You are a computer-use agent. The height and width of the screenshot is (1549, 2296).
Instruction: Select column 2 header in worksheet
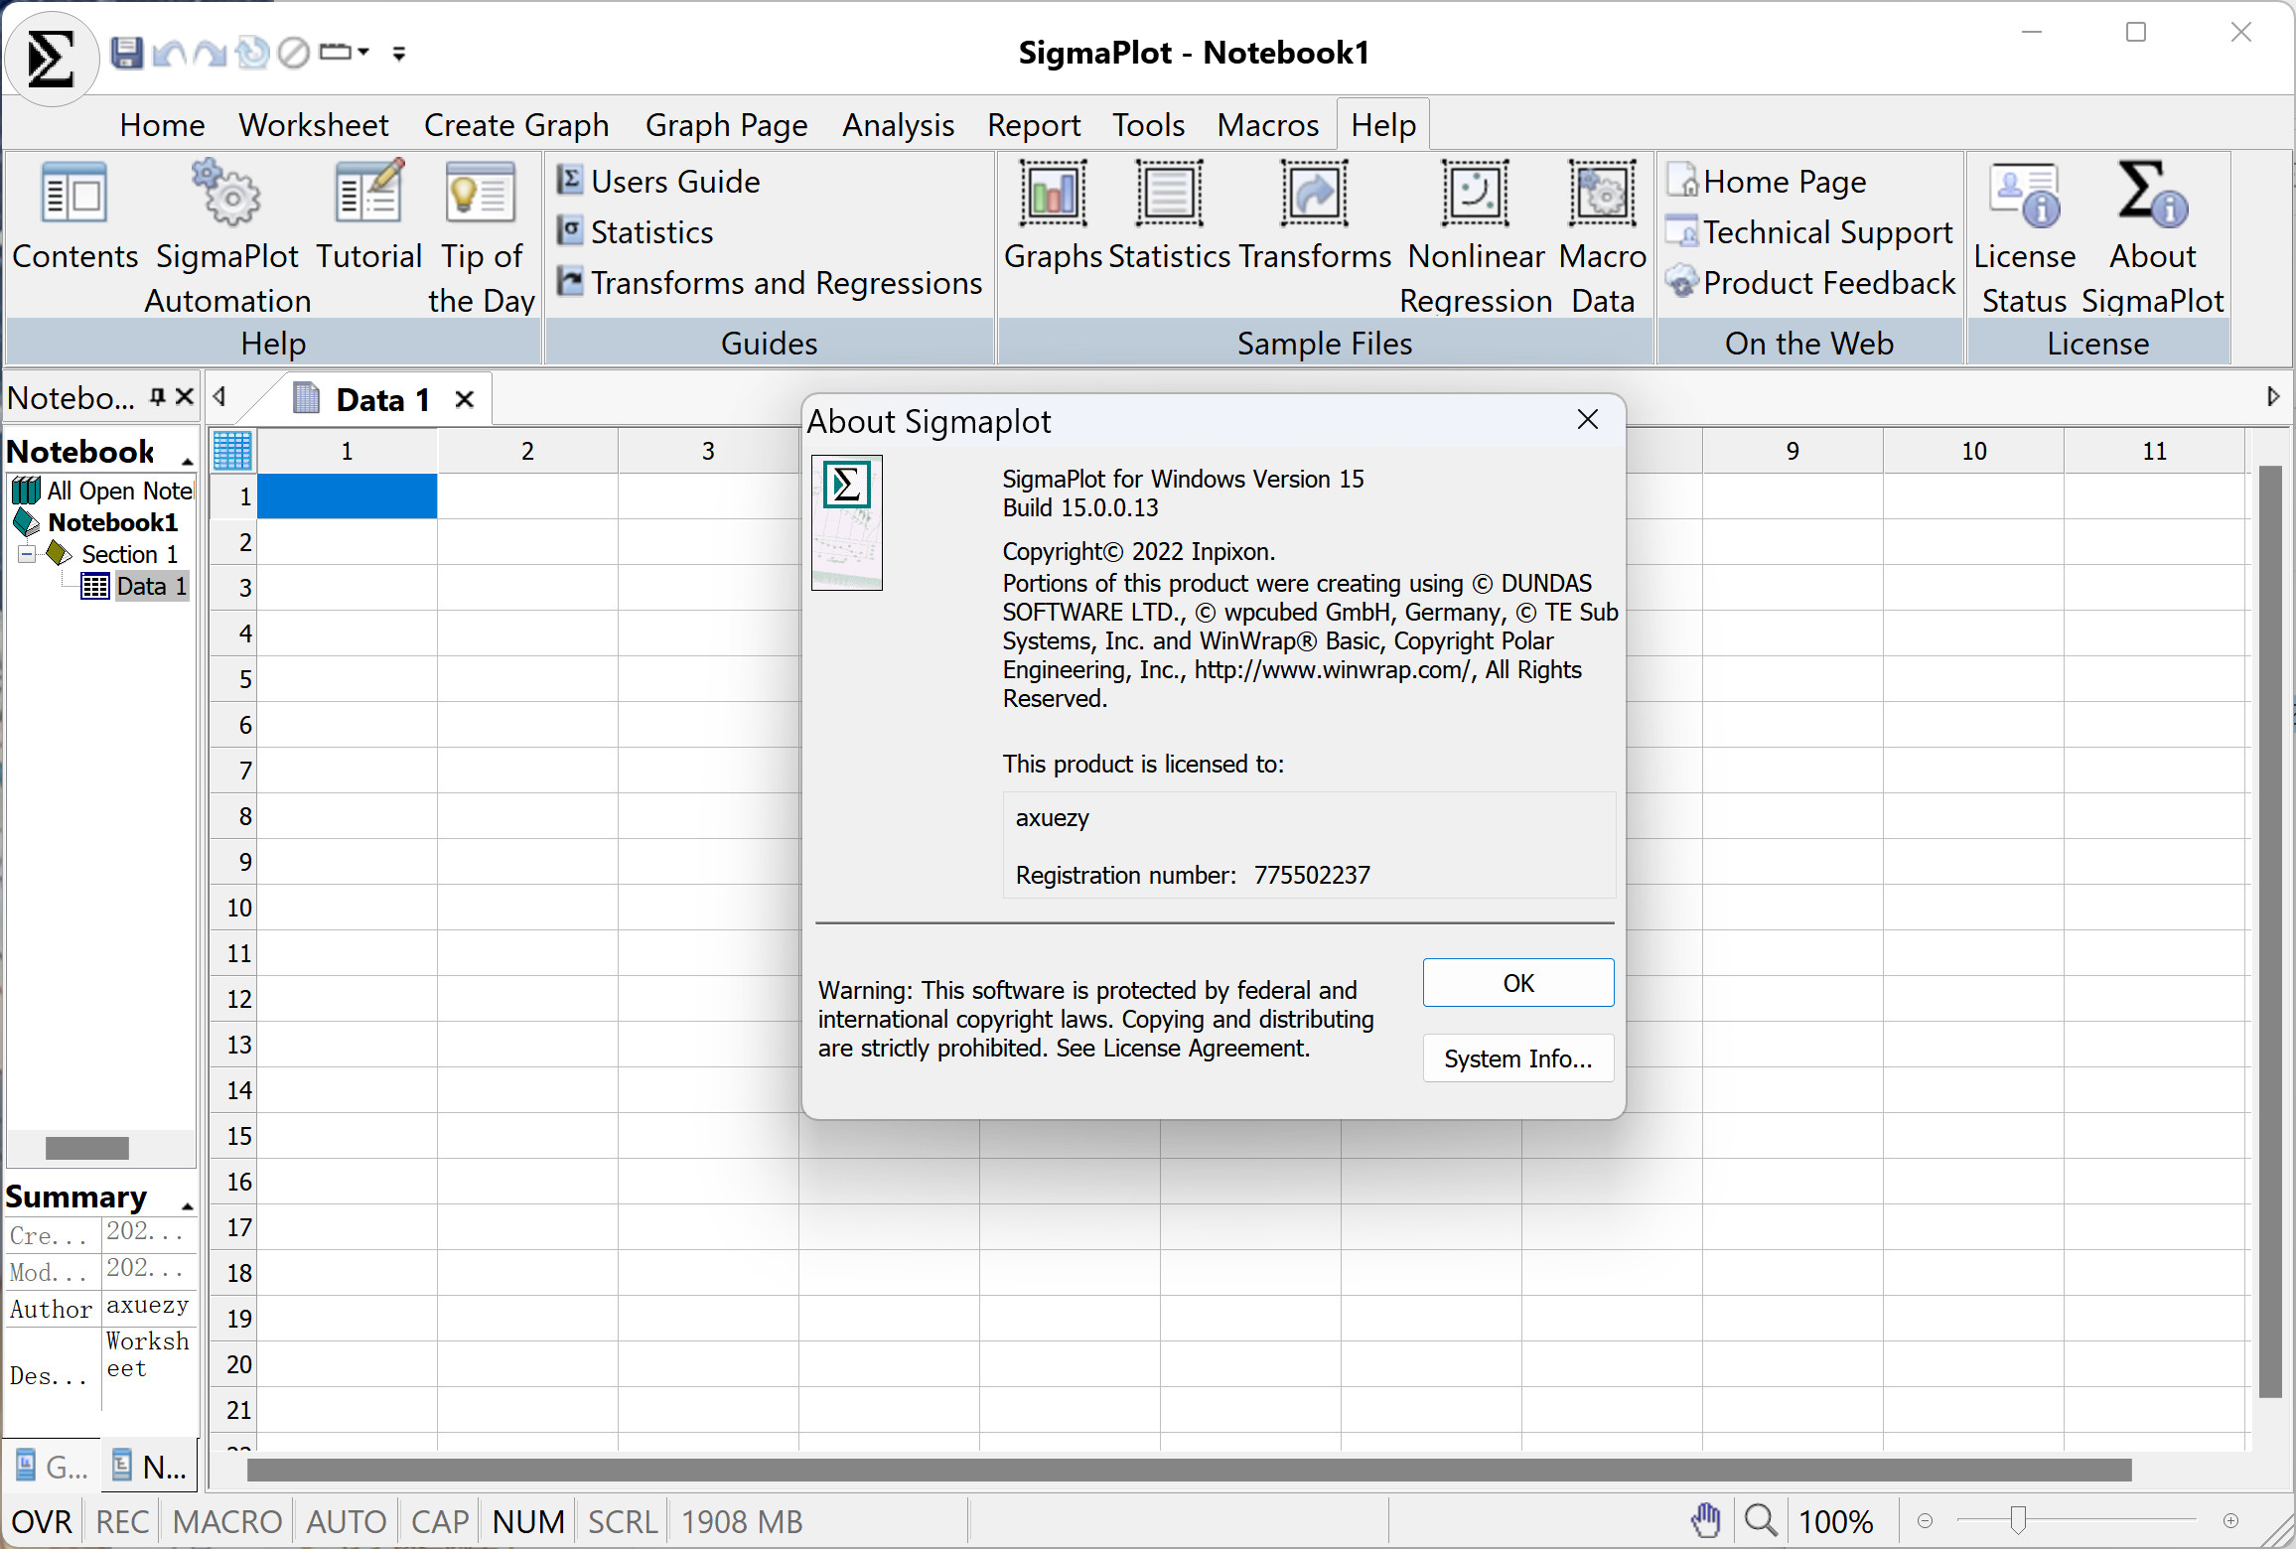click(527, 451)
